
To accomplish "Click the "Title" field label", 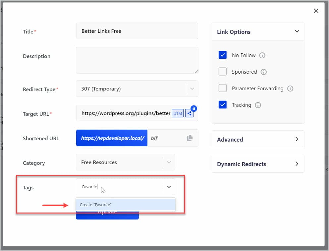I will [x=28, y=32].
